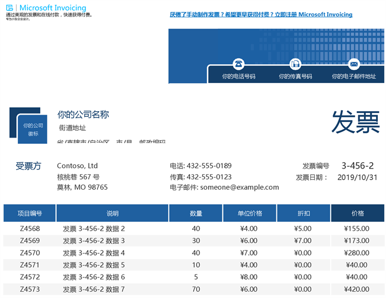Click the 你的公司名称 company name field
Viewport: 387px width, 298px height.
tap(83, 115)
